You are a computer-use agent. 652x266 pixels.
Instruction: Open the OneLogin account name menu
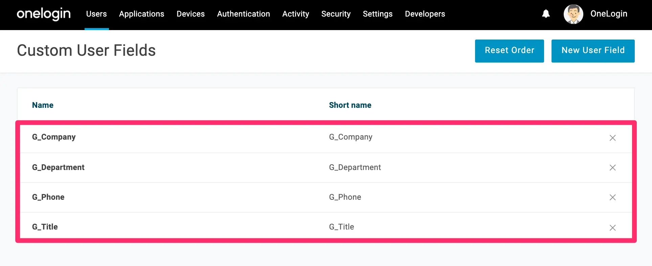pos(609,14)
